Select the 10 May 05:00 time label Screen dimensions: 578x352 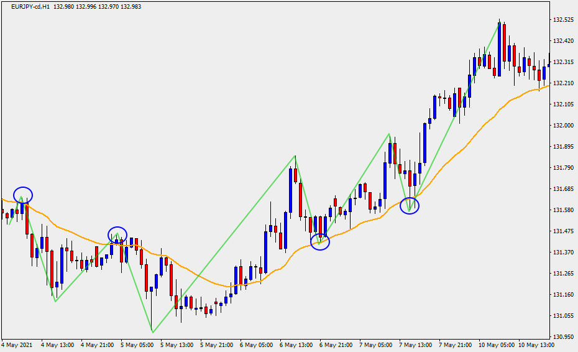495,345
